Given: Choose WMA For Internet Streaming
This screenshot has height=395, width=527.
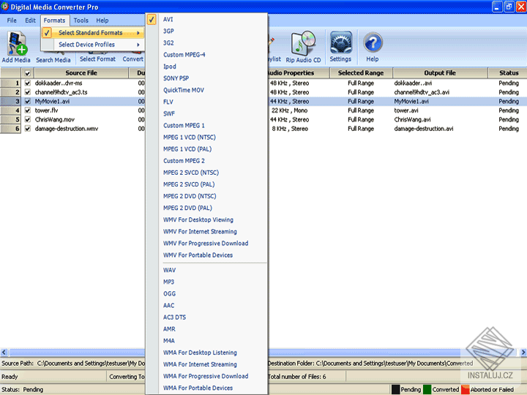Looking at the screenshot, I should pos(206,364).
